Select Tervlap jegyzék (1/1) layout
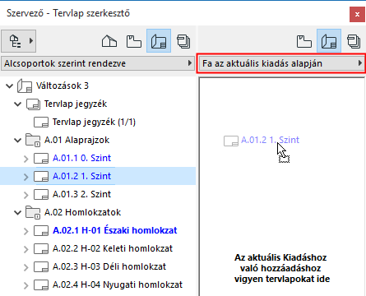The height and width of the screenshot is (296, 366). [94, 122]
